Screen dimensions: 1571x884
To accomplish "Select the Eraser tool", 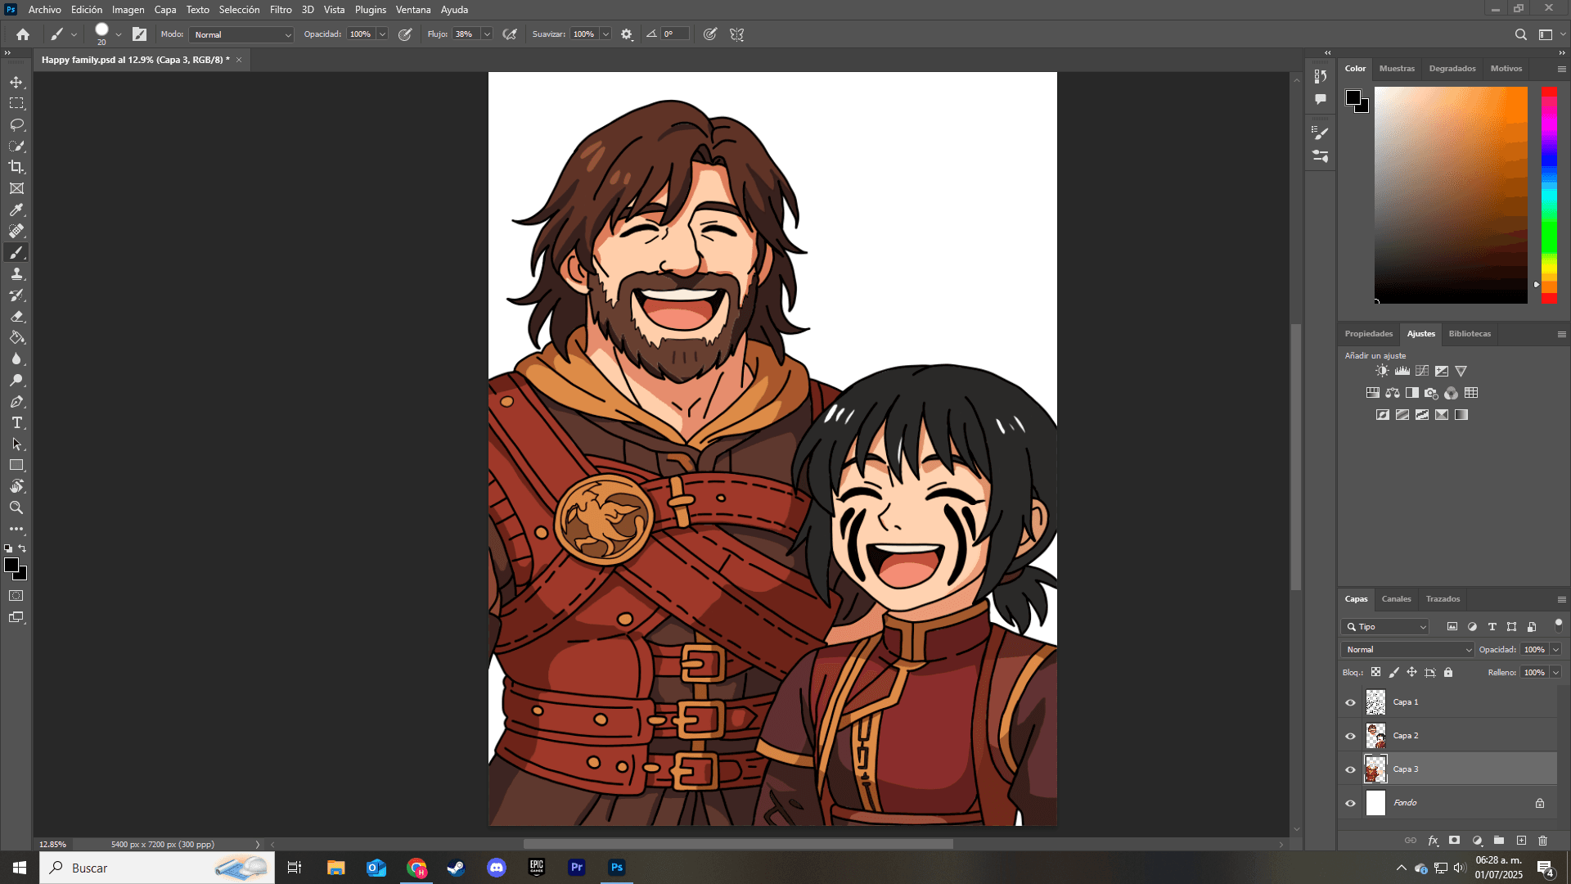I will 16,316.
